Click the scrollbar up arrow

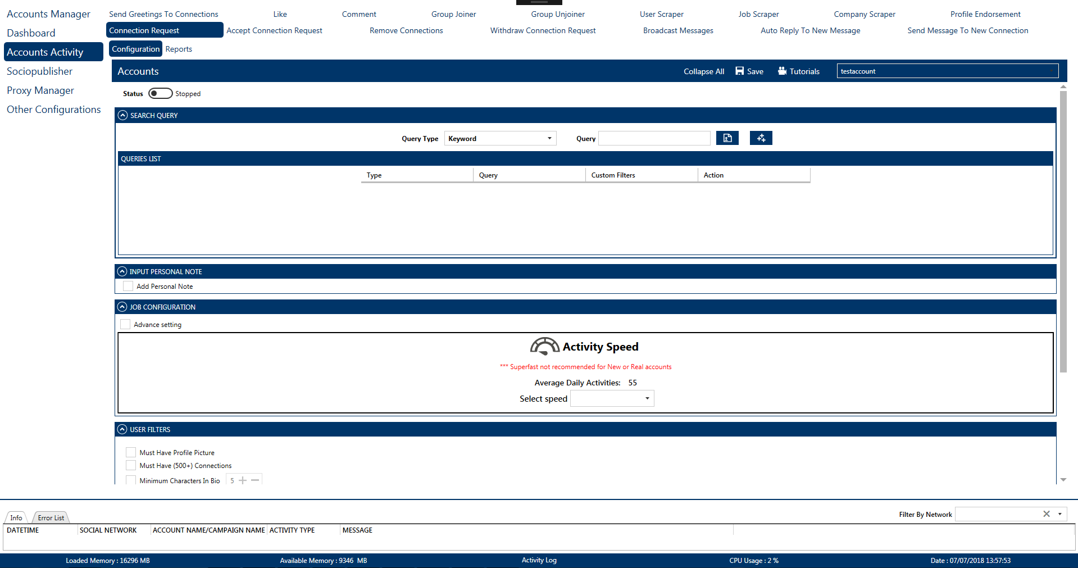coord(1063,87)
